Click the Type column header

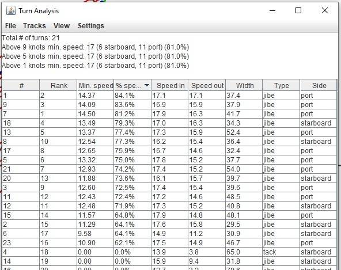(x=282, y=85)
